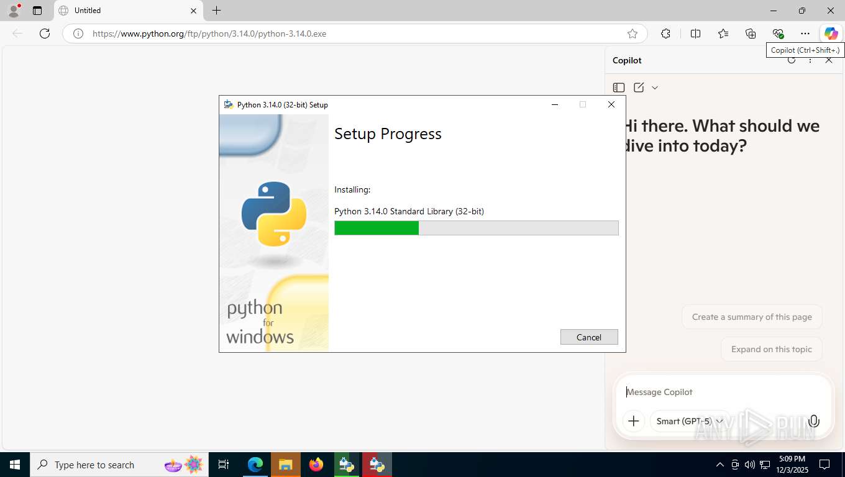845x477 pixels.
Task: Open the clock showing 5:09 PM
Action: tap(792, 465)
